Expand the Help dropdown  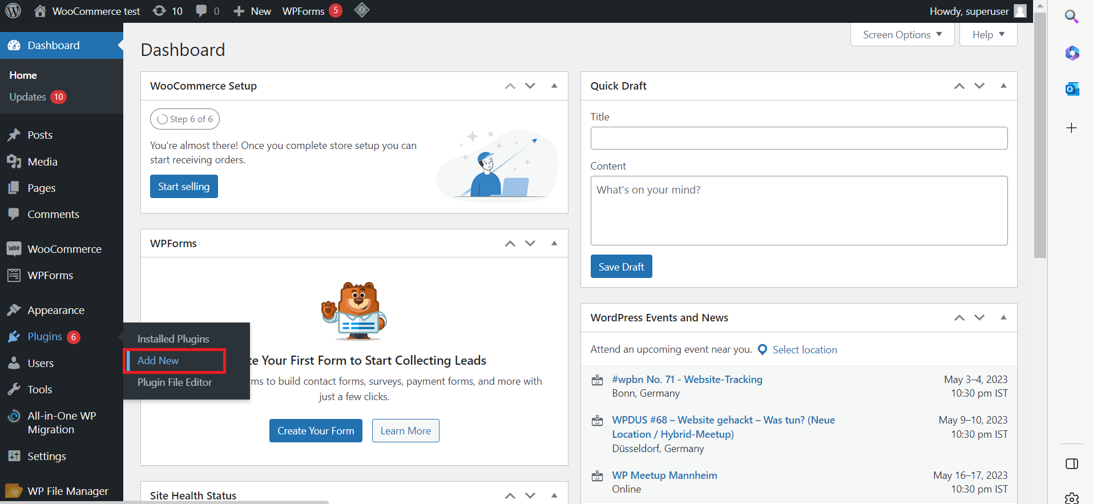click(x=989, y=34)
